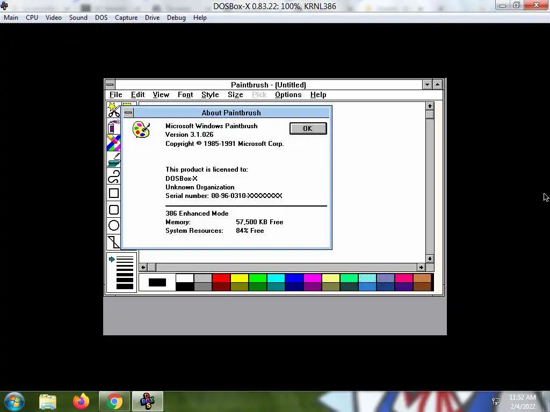Pick the brown palette color
Image resolution: width=550 pixels, height=412 pixels.
point(422,286)
